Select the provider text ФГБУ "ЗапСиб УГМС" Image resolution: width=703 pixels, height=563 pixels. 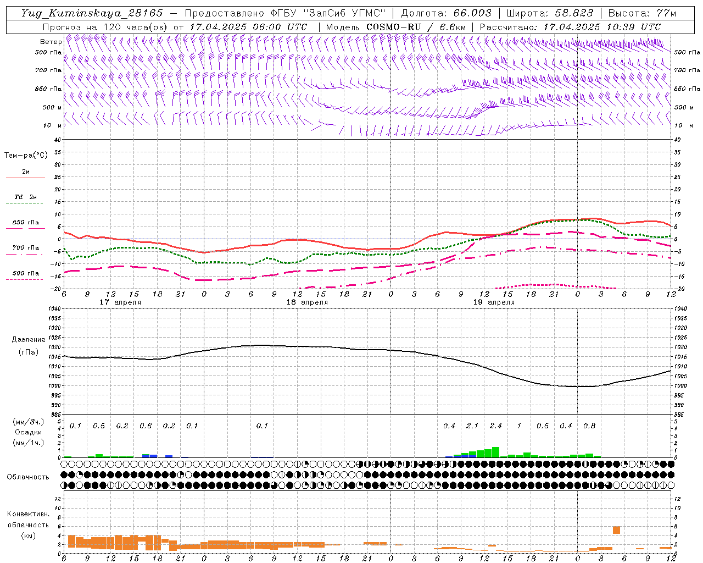click(328, 13)
